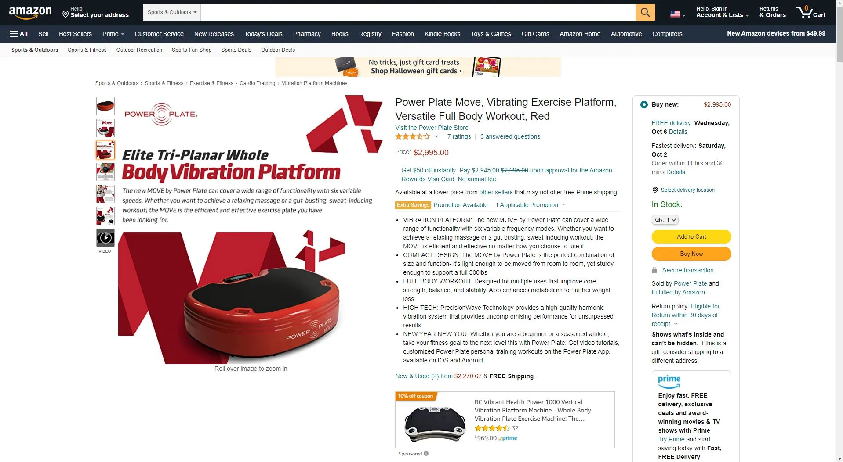Expand the return policy details chevron

676,324
